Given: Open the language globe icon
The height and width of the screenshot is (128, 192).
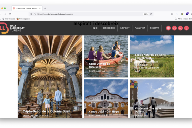Looking at the screenshot, I should pyautogui.click(x=168, y=28).
